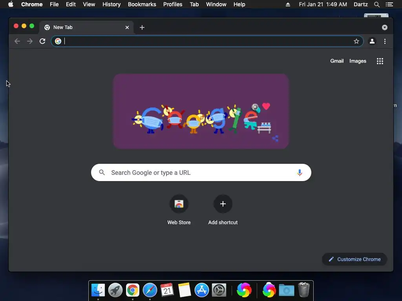
Task: Focus the address bar
Action: (x=207, y=41)
